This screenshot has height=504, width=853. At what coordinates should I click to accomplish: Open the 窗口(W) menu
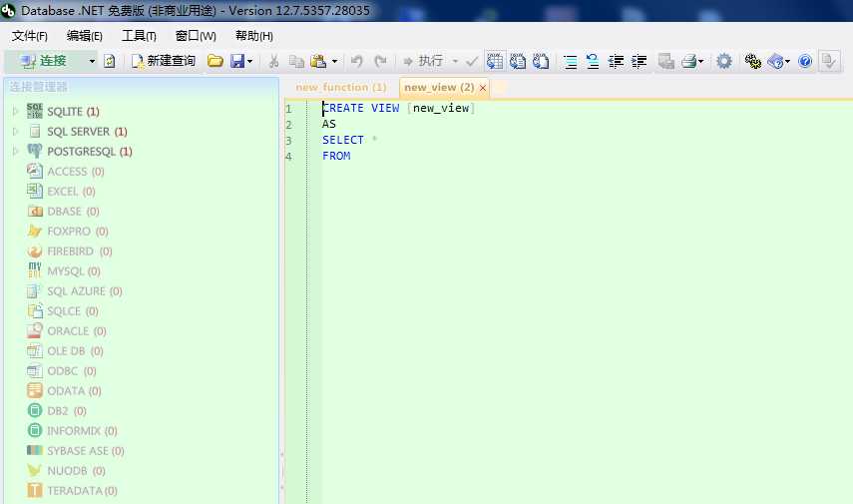point(196,36)
